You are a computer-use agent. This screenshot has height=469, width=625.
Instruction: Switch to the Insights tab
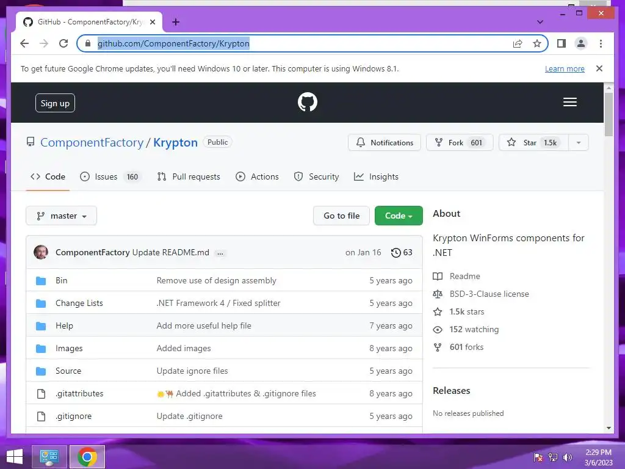click(x=376, y=176)
